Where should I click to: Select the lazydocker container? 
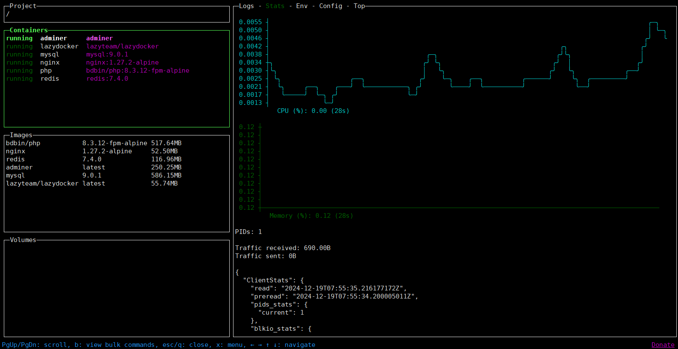tap(117, 46)
